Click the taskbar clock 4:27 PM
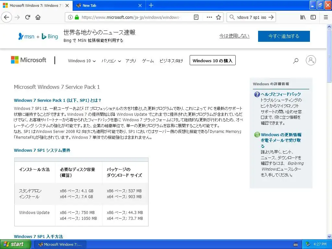332x249 pixels. [x=320, y=244]
